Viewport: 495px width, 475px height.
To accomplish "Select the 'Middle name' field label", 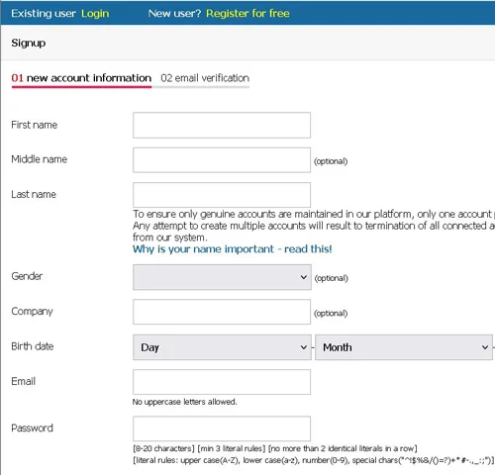I will pos(40,159).
